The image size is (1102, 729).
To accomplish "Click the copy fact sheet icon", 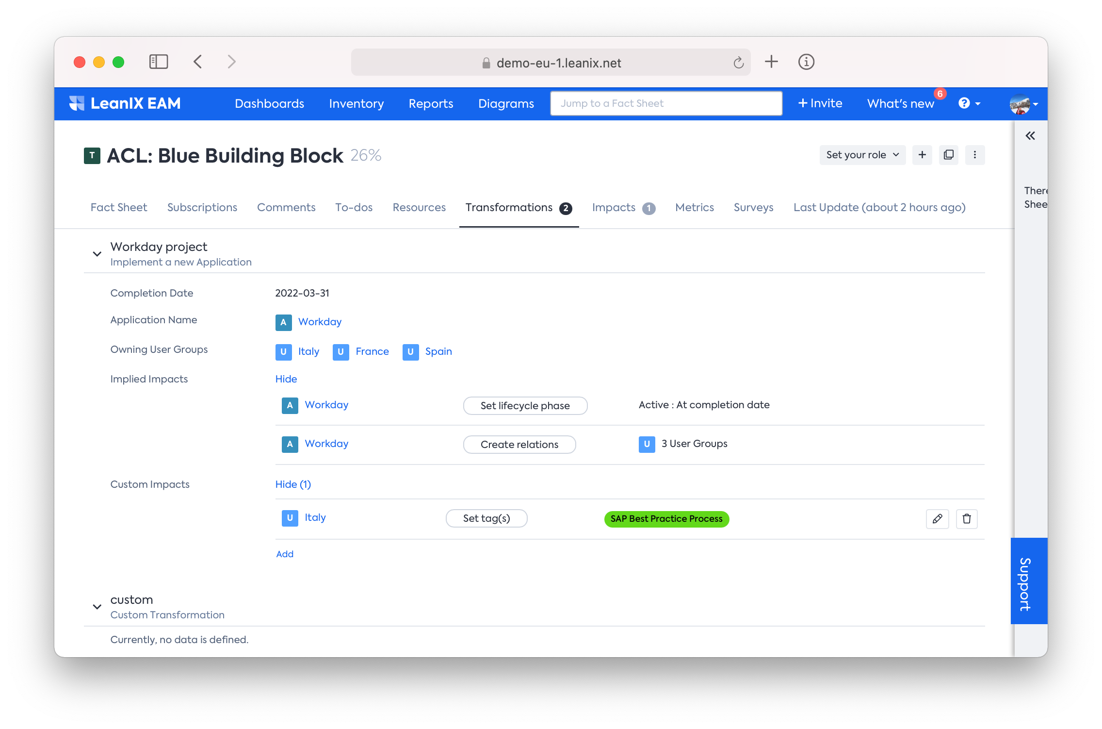I will pyautogui.click(x=948, y=155).
